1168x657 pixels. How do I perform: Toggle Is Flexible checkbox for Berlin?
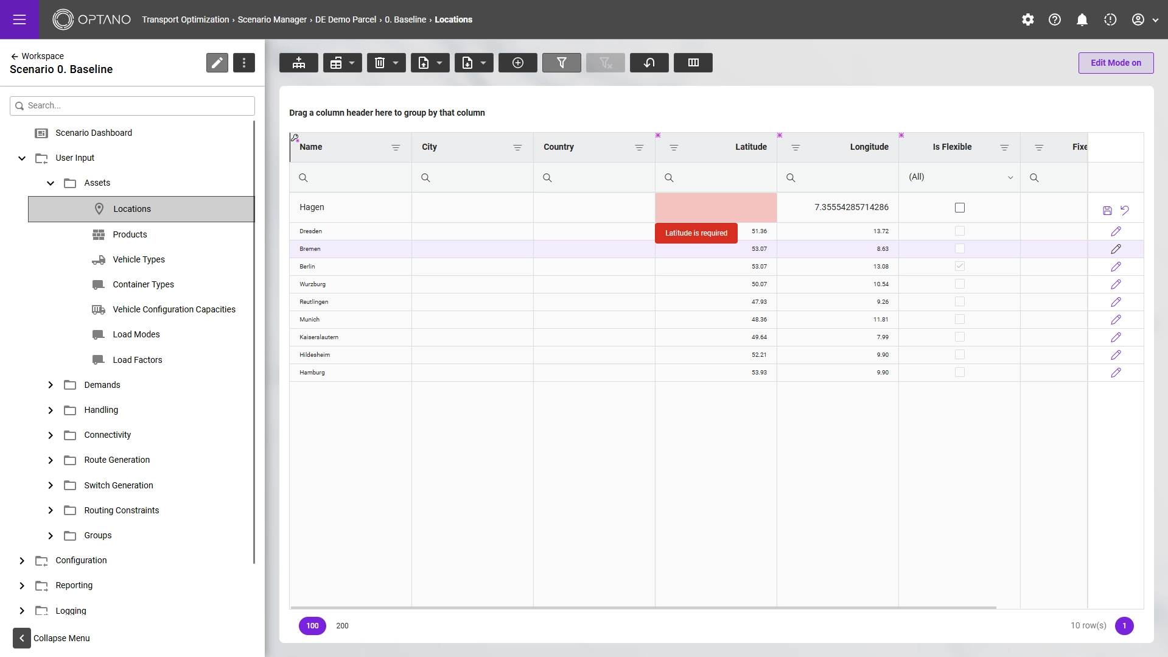click(x=959, y=266)
